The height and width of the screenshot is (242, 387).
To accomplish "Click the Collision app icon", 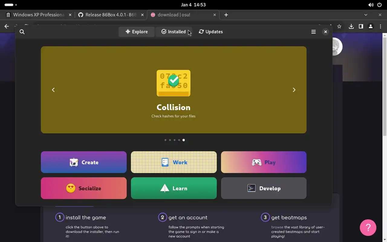I will 174,83.
